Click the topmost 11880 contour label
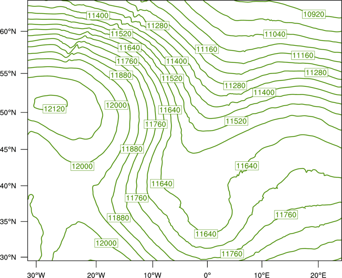This screenshot has height=278, width=342. [x=121, y=75]
